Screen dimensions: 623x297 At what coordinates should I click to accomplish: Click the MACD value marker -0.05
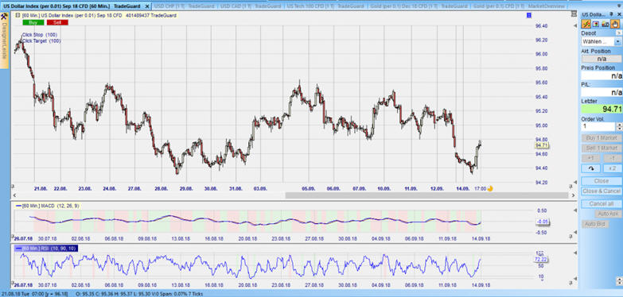(x=542, y=222)
